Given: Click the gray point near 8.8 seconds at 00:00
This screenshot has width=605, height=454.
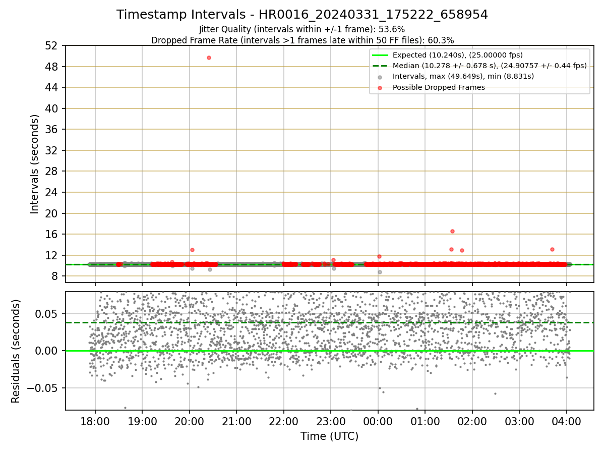Looking at the screenshot, I should (380, 272).
